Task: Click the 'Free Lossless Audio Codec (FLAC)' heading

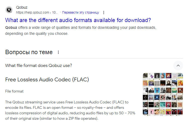Action: pyautogui.click(x=47, y=80)
